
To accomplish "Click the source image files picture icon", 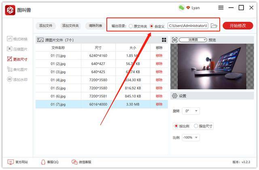I will pos(40,40).
